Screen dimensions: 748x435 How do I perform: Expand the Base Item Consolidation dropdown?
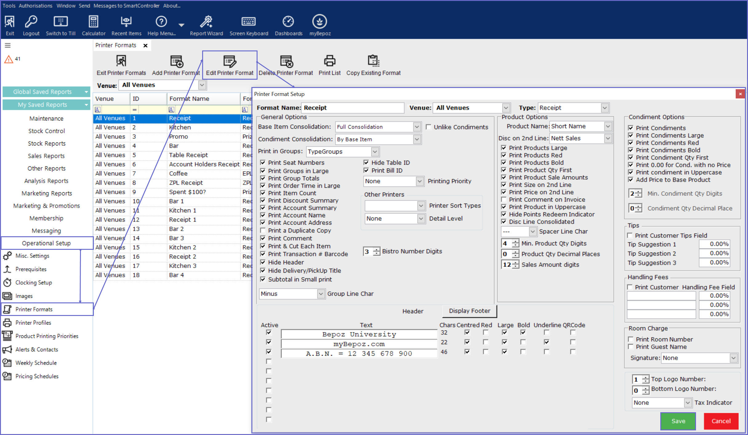coord(417,127)
